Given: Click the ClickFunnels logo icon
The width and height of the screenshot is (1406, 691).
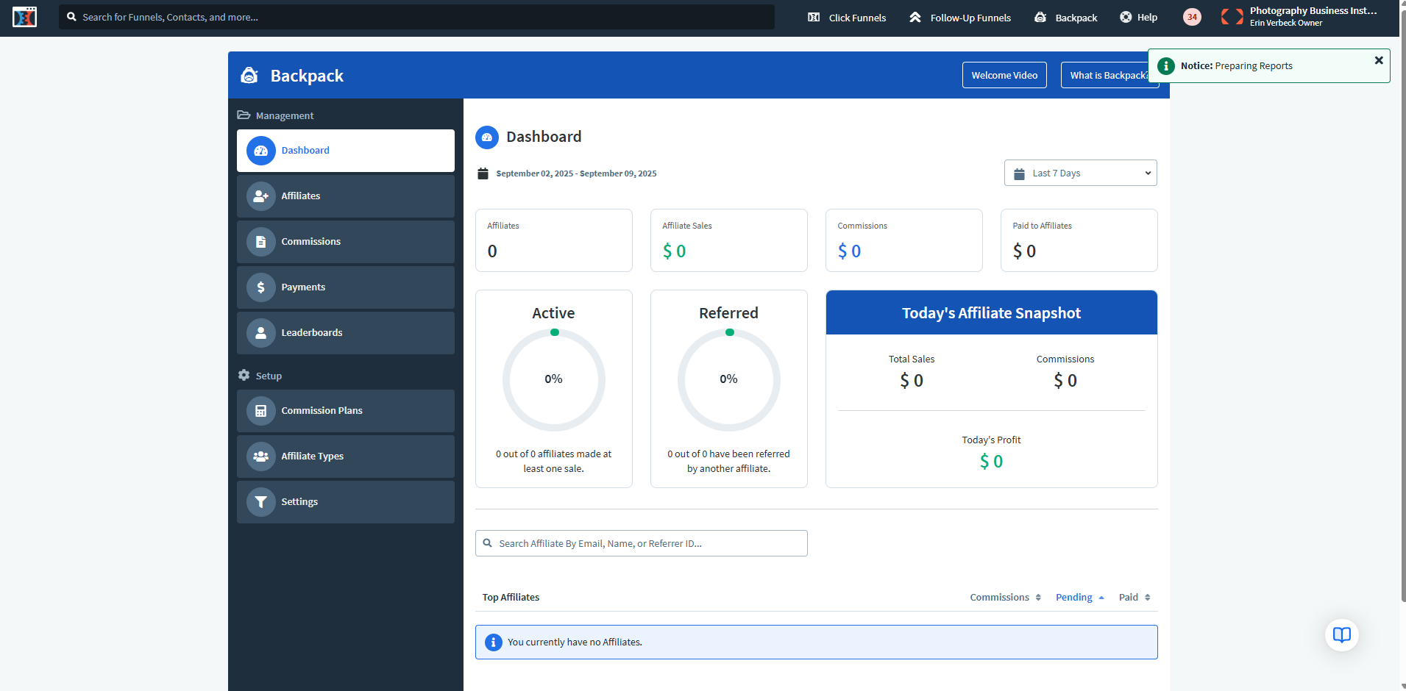Looking at the screenshot, I should click(x=24, y=17).
